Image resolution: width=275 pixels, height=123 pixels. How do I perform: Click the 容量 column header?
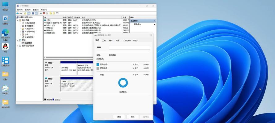(x=125, y=18)
